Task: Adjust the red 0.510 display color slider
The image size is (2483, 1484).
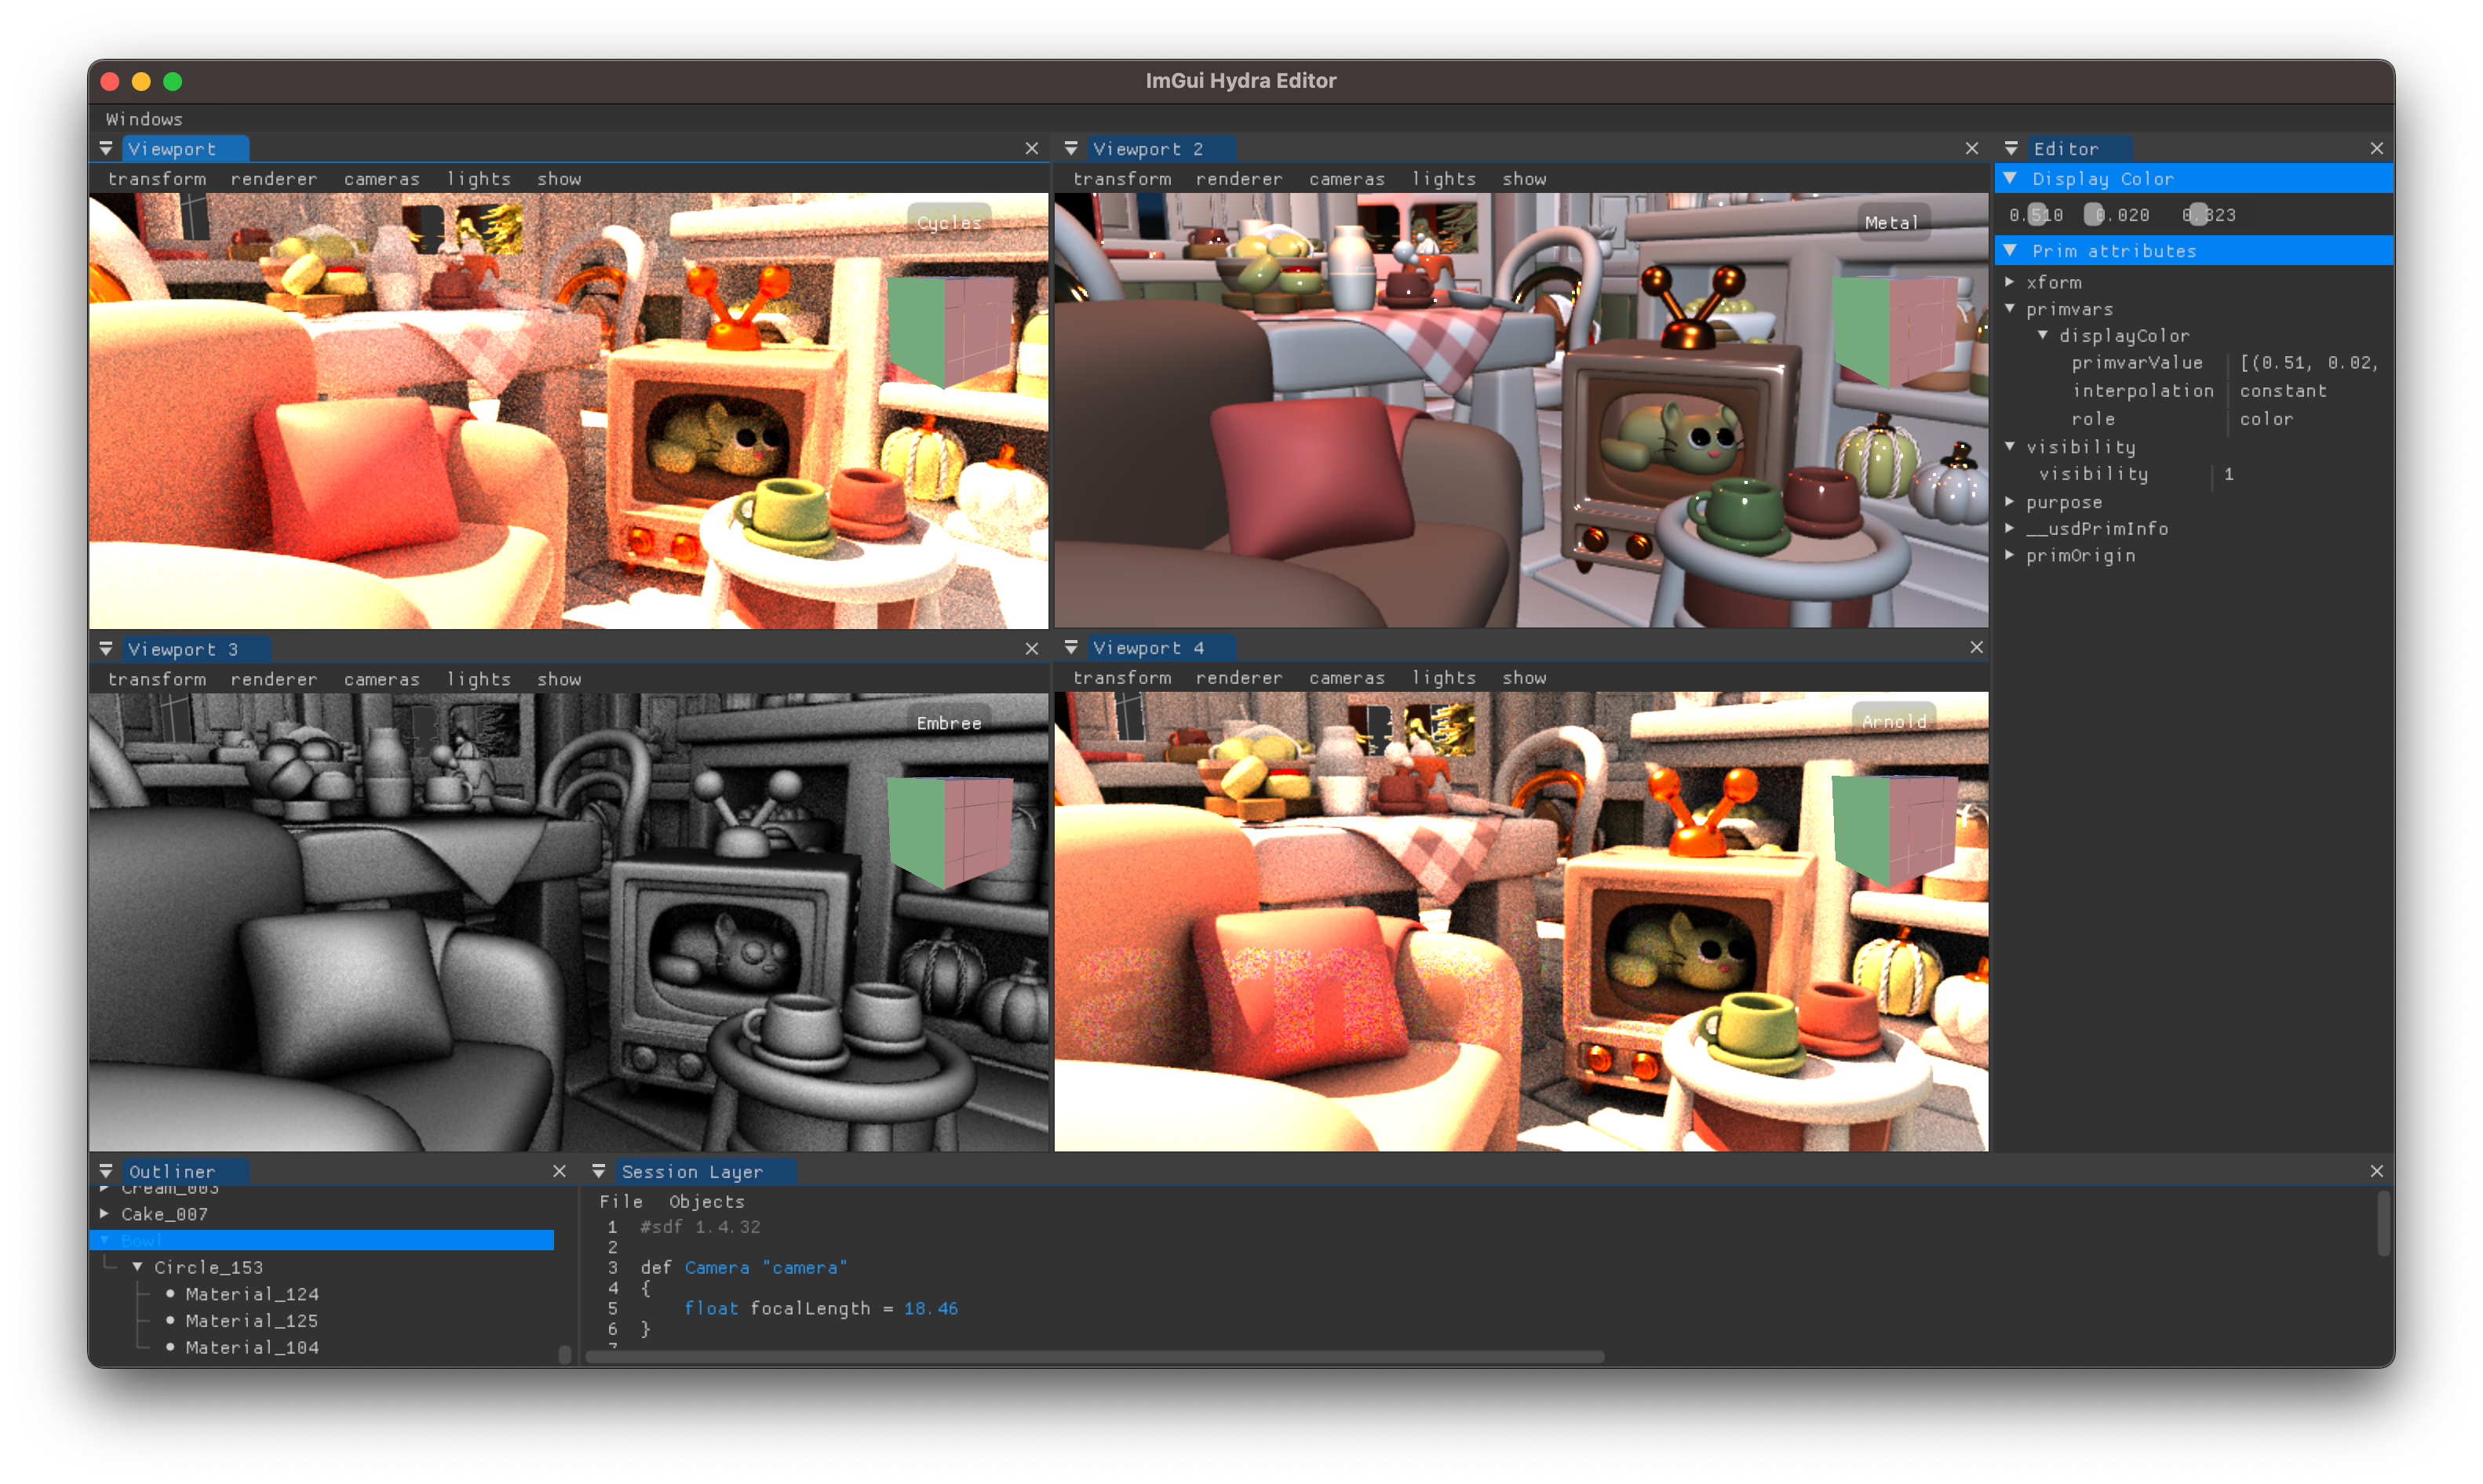Action: (x=2036, y=215)
